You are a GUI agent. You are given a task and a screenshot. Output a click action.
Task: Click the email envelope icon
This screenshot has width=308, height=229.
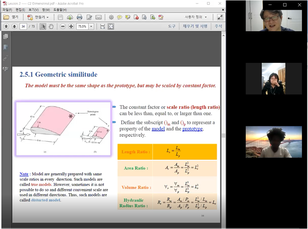(x=98, y=17)
